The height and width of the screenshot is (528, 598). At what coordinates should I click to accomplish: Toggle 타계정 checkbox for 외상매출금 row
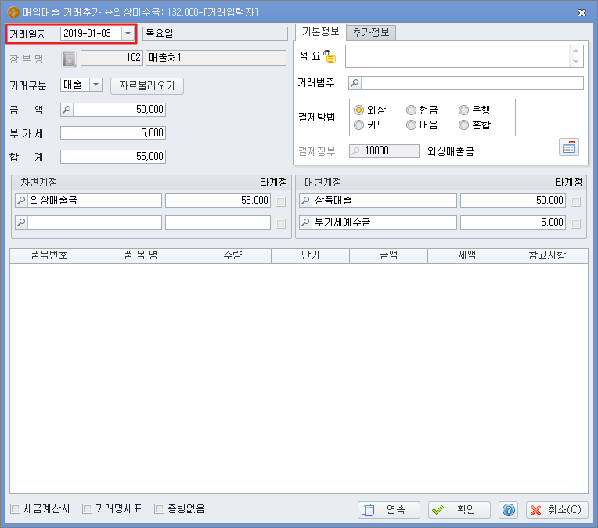pyautogui.click(x=281, y=201)
